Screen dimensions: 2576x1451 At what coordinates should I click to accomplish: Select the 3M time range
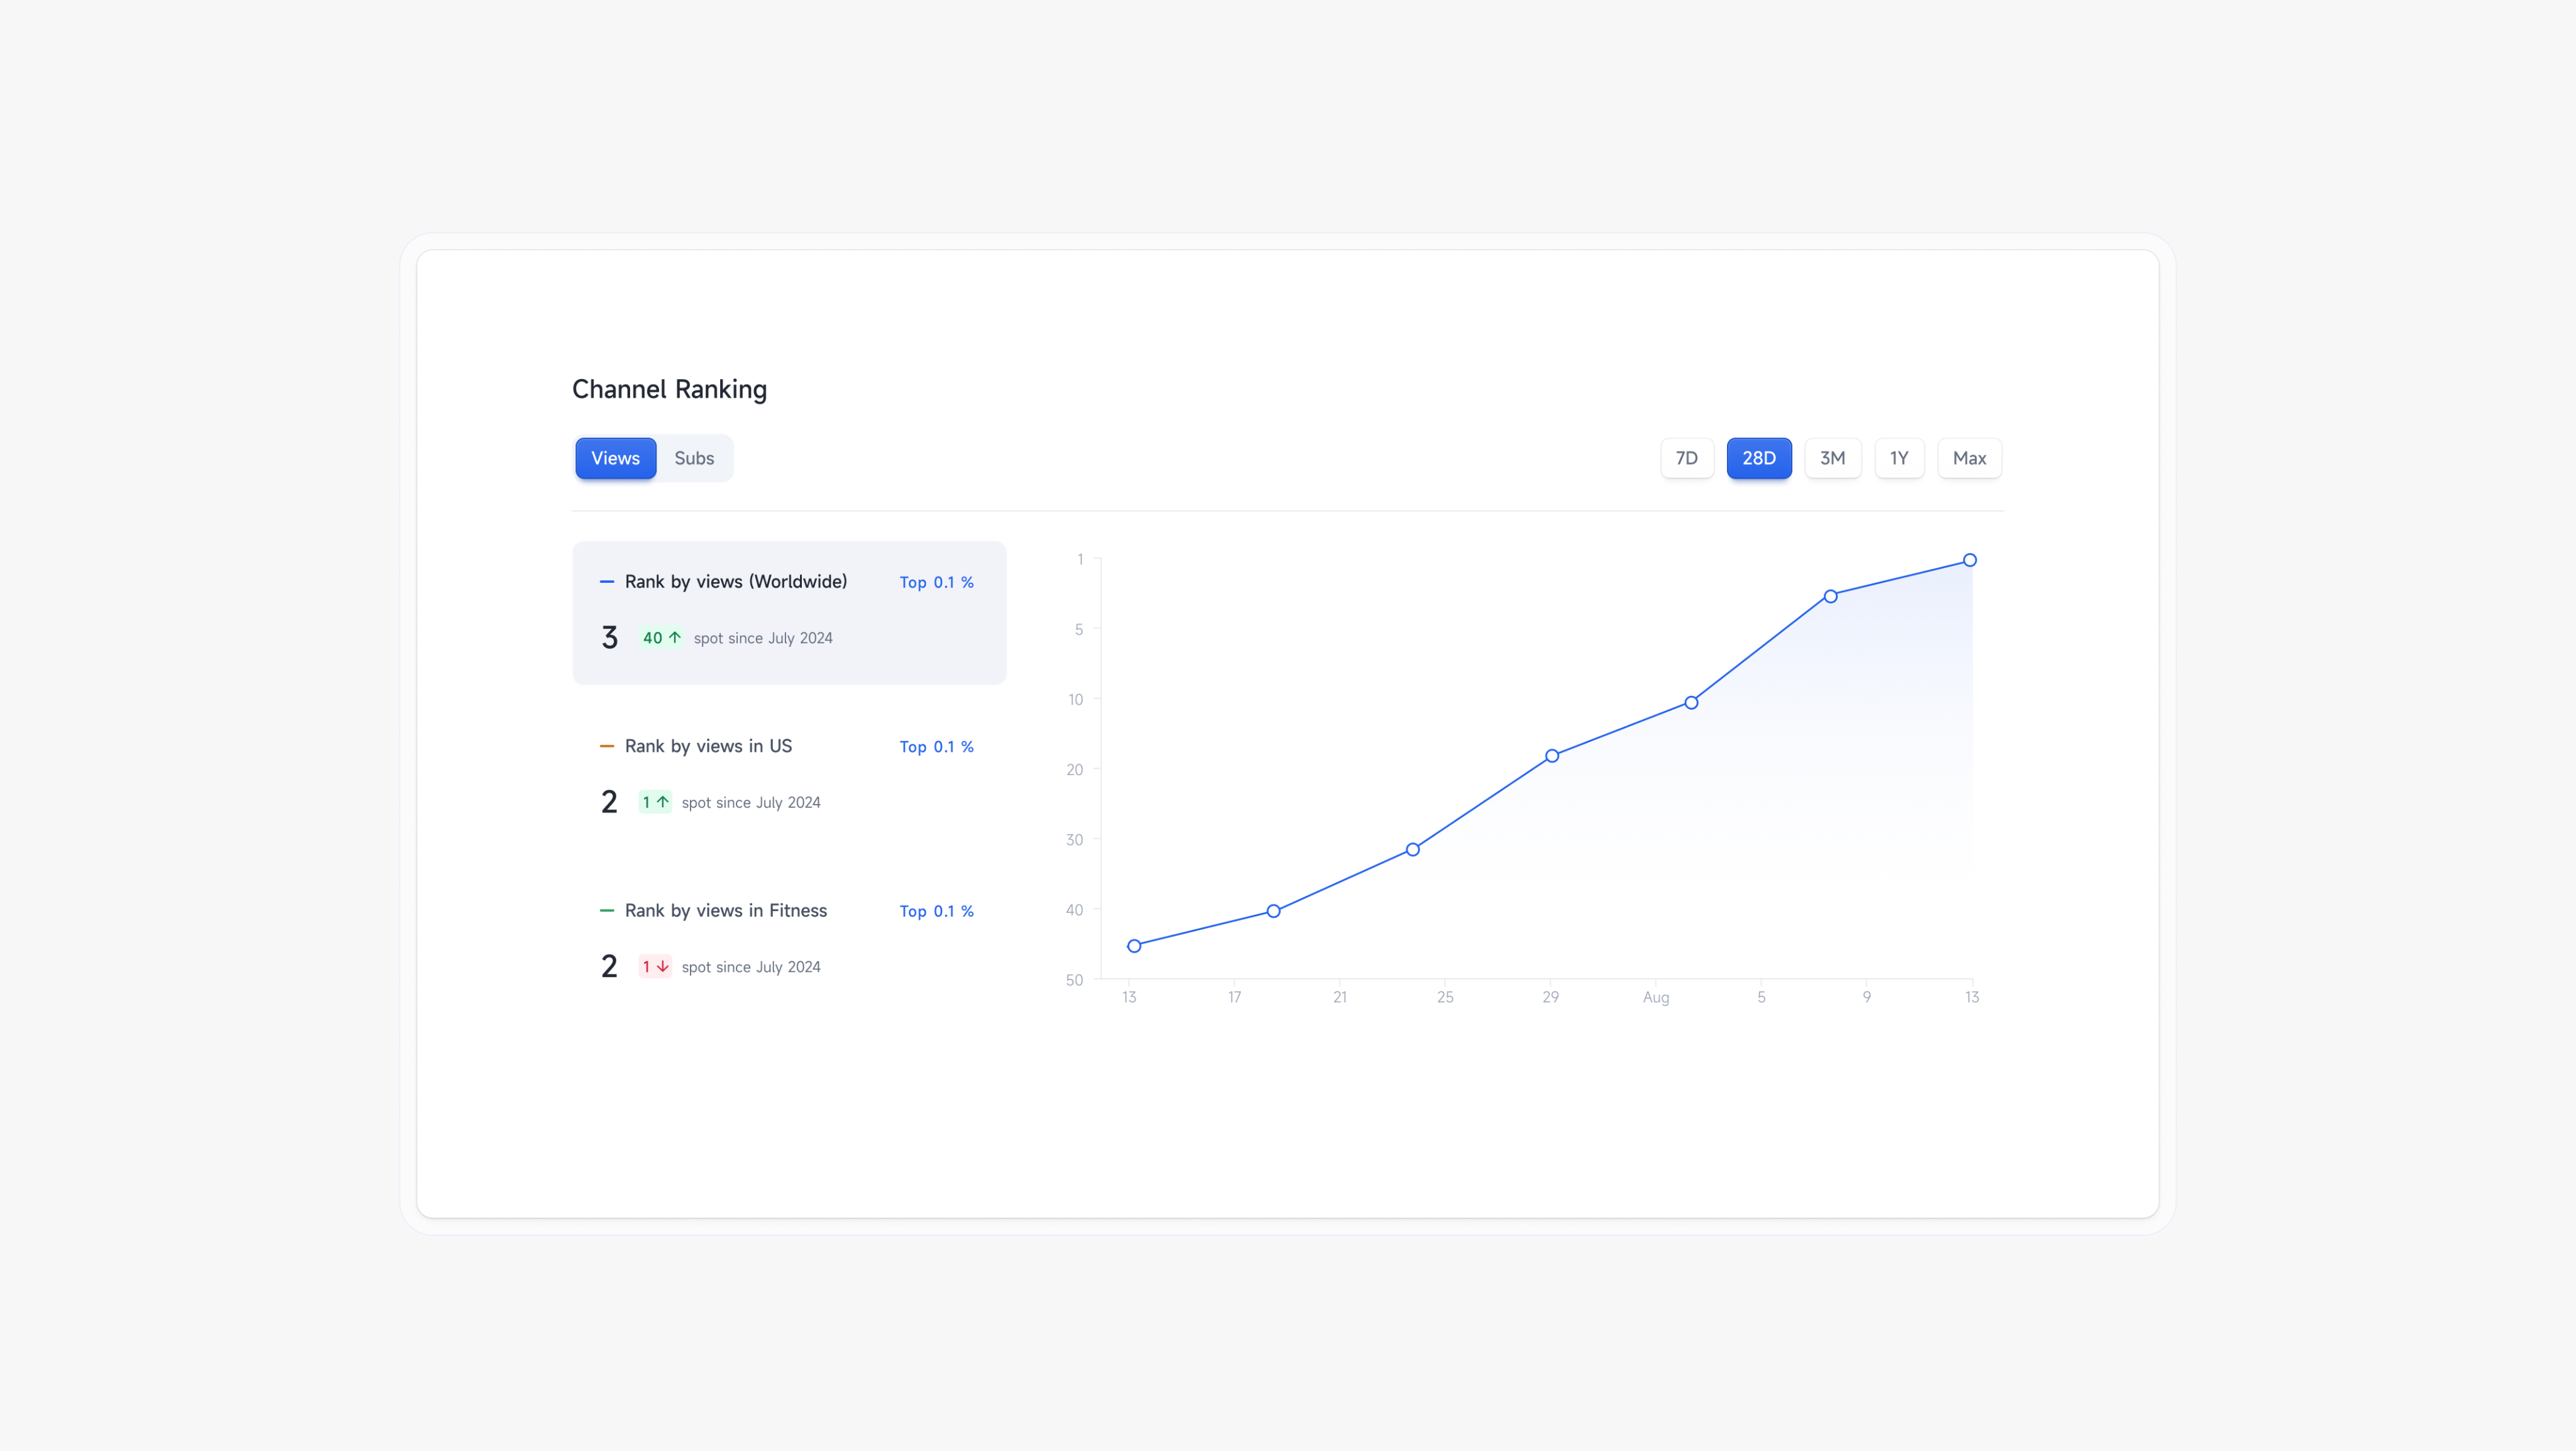coord(1832,459)
